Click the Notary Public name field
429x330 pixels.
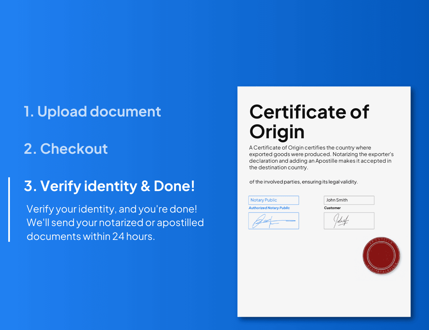pyautogui.click(x=274, y=200)
